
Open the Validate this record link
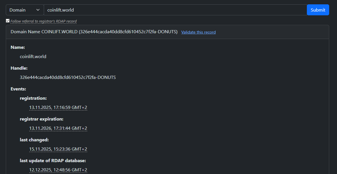198,32
